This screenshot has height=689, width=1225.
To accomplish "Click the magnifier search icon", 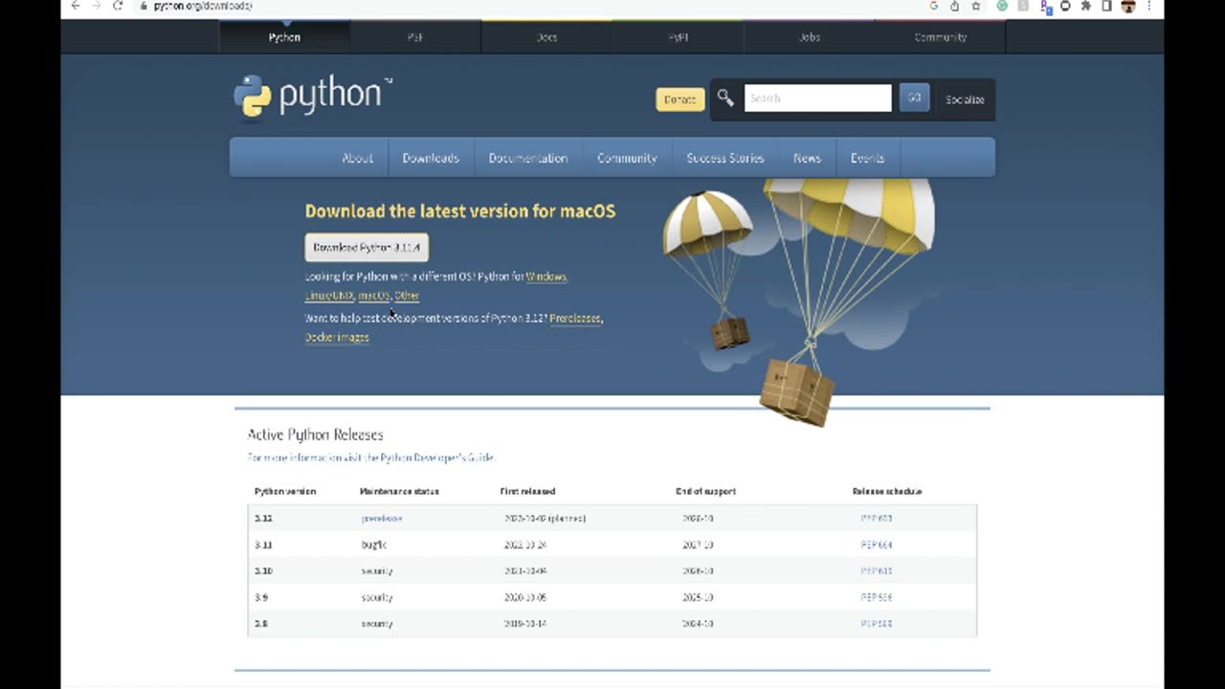I will [725, 98].
